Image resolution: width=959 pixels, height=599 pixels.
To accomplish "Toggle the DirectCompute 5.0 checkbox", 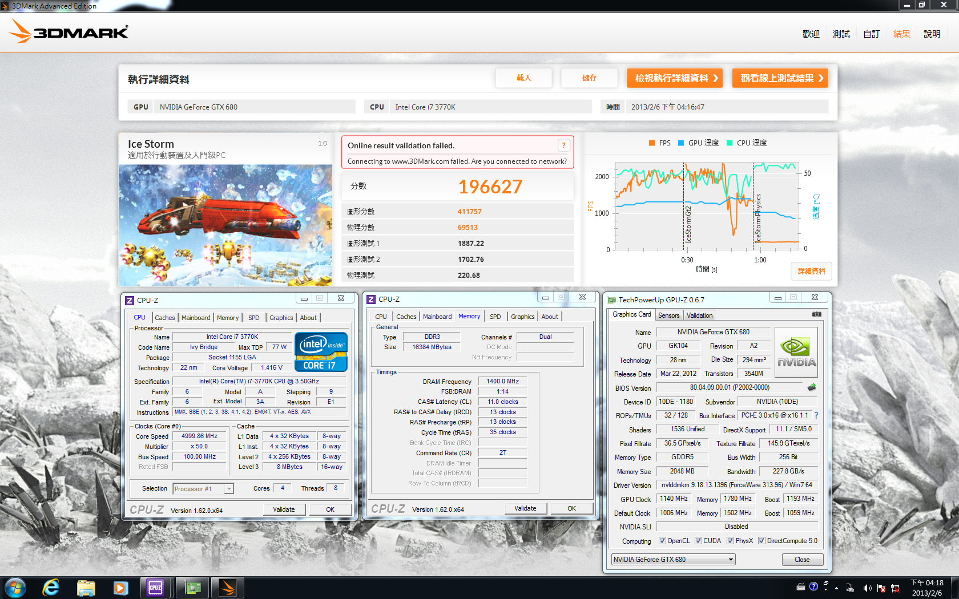I will (761, 541).
